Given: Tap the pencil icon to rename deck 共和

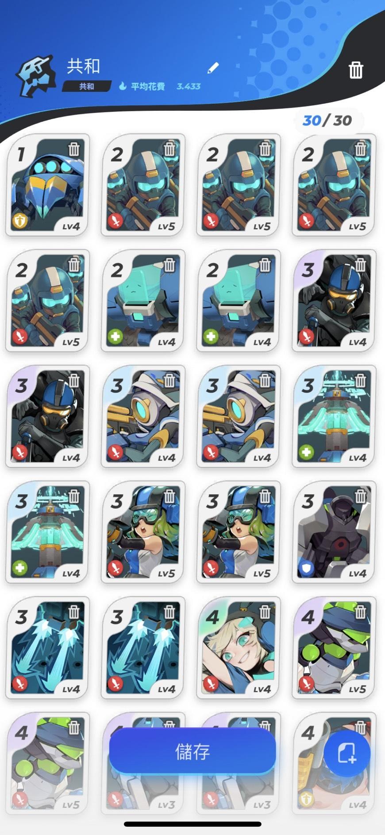Looking at the screenshot, I should pos(213,68).
